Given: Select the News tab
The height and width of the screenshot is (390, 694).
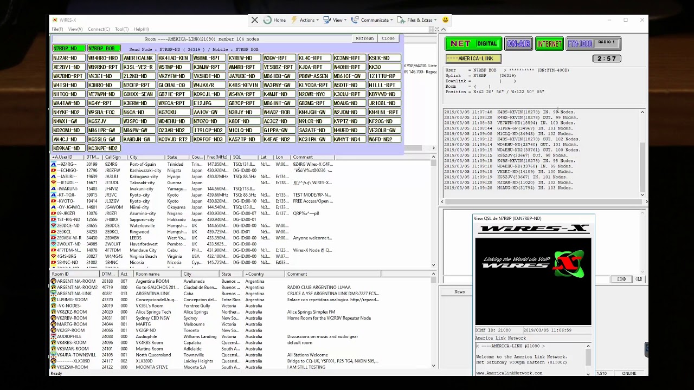Looking at the screenshot, I should [459, 292].
